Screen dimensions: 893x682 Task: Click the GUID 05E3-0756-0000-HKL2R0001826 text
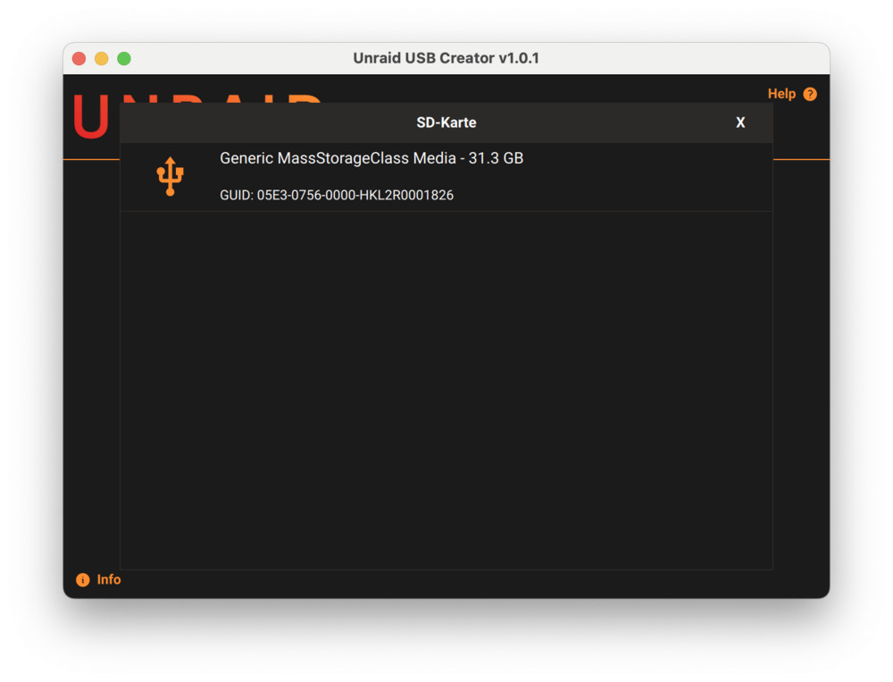tap(337, 195)
